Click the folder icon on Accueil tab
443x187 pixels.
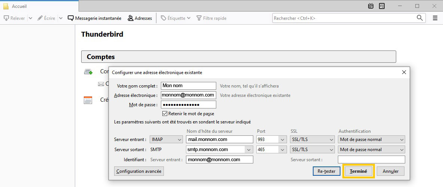click(x=6, y=6)
